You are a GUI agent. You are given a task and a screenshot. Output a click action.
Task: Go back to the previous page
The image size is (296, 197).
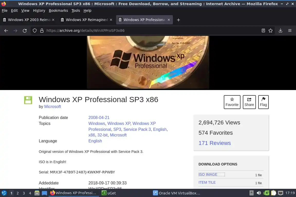[x=6, y=31]
